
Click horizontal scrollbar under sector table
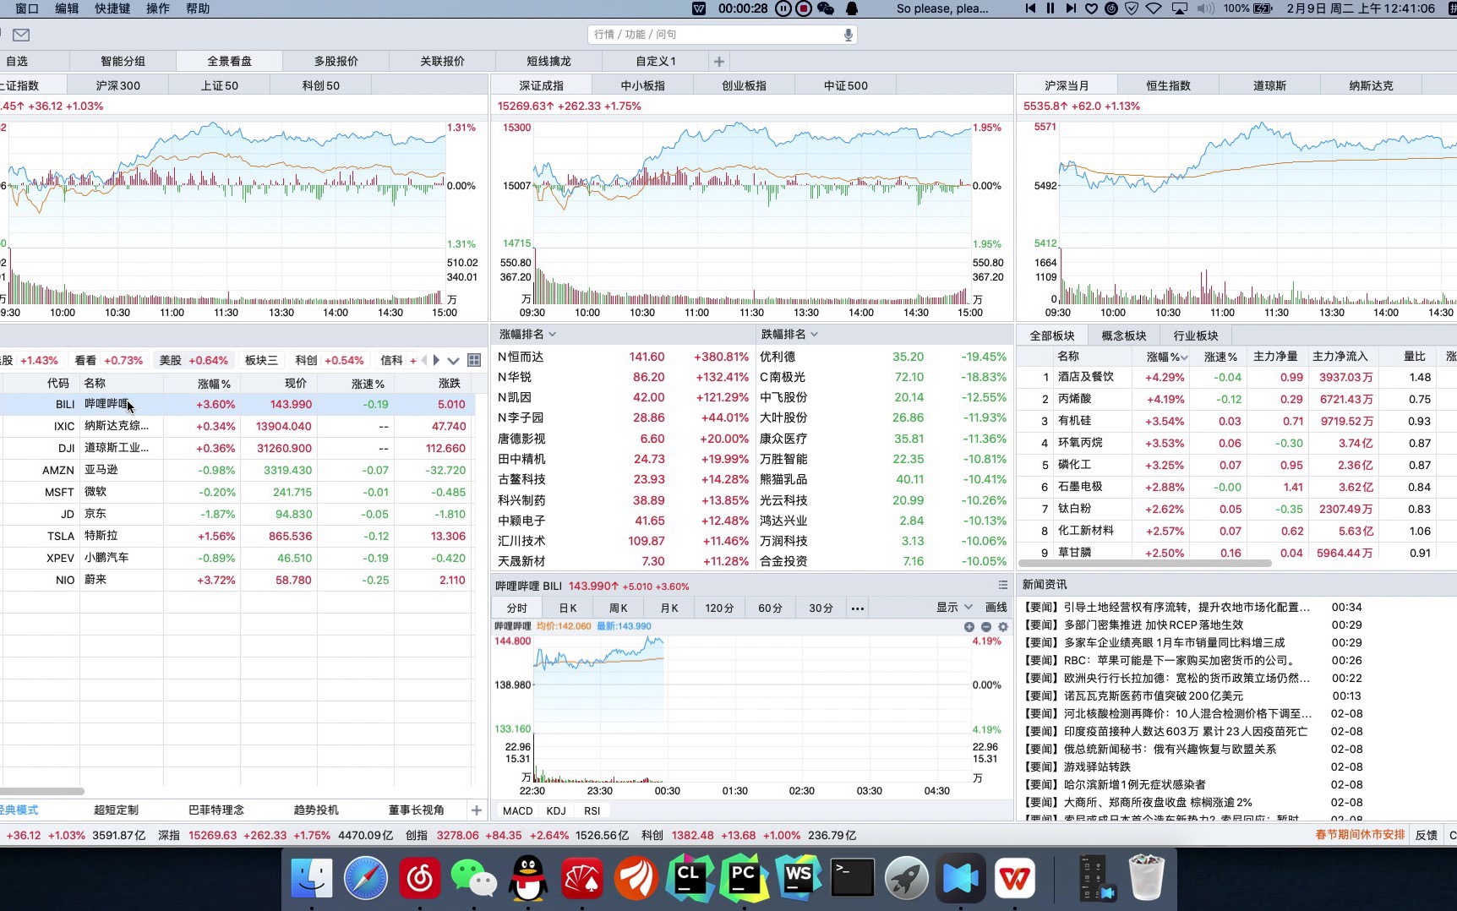point(1145,563)
